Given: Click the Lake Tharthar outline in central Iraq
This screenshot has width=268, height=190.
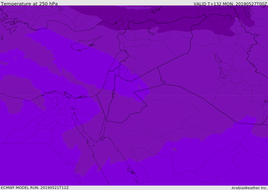Looking at the screenshot, I should (218, 59).
